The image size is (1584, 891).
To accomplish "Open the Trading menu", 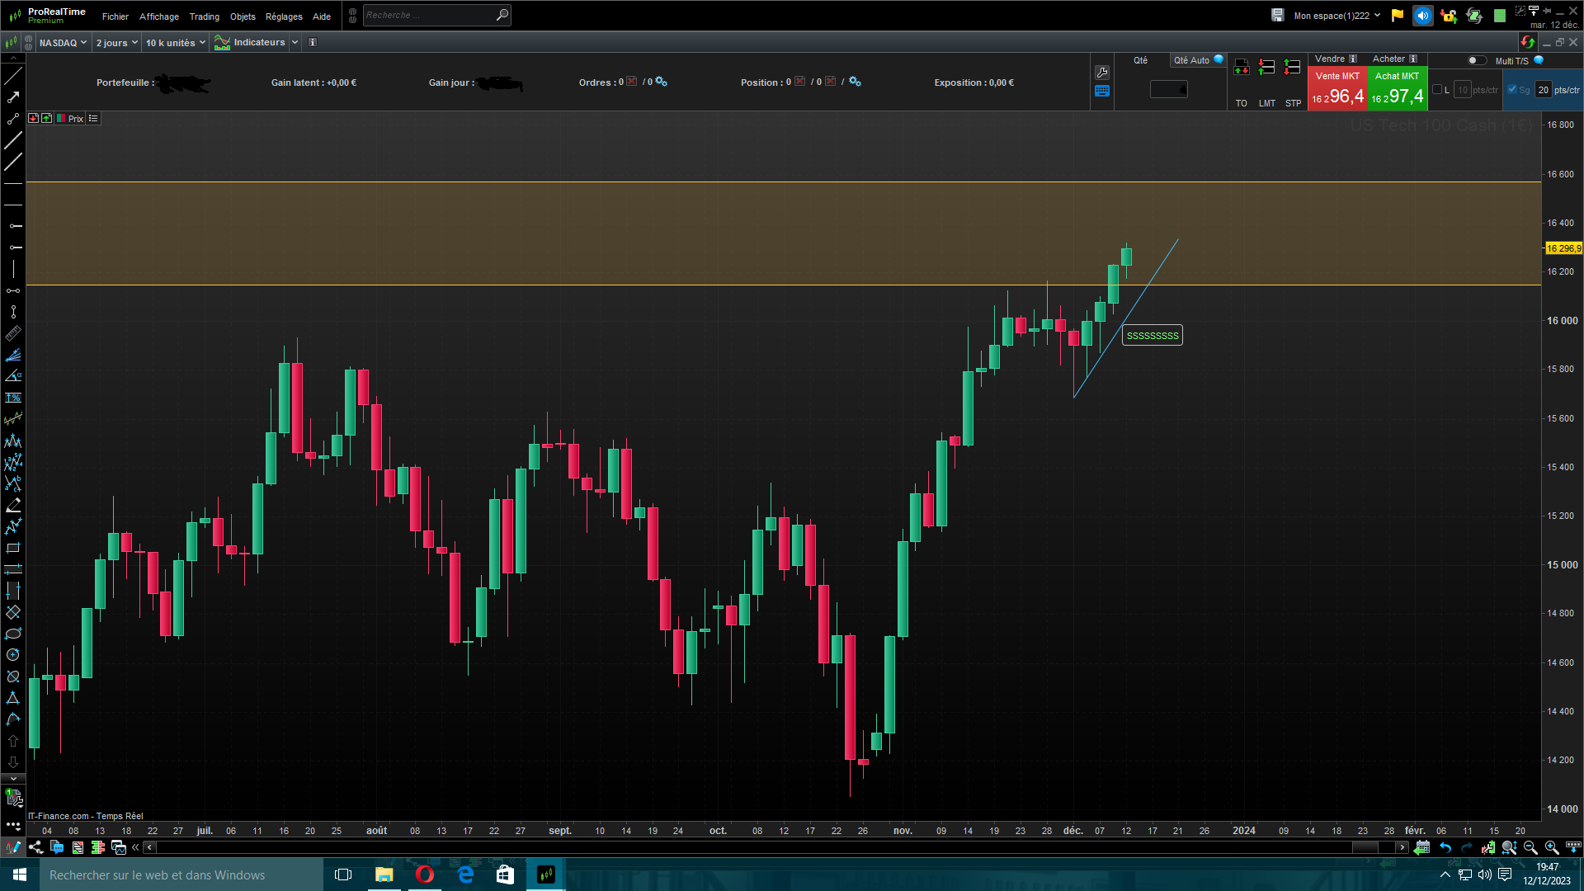I will tap(204, 16).
